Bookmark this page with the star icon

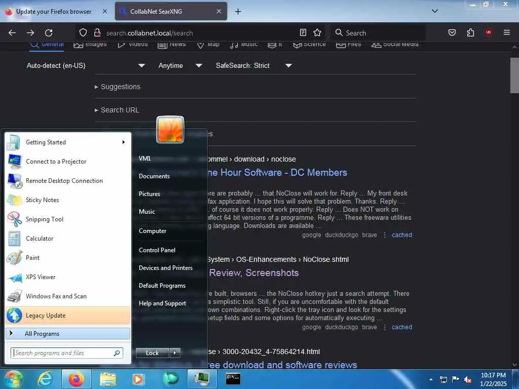click(x=317, y=32)
